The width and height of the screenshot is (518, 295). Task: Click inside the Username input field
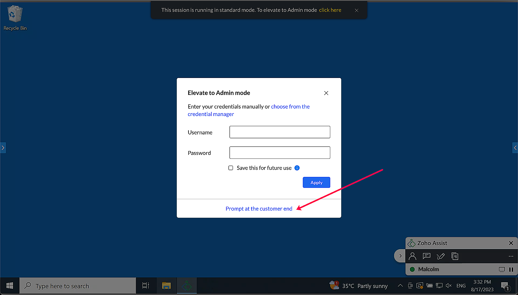[x=279, y=132]
